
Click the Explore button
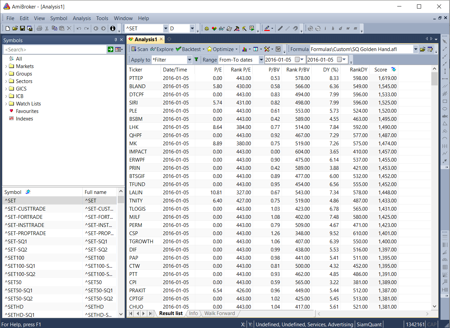162,49
